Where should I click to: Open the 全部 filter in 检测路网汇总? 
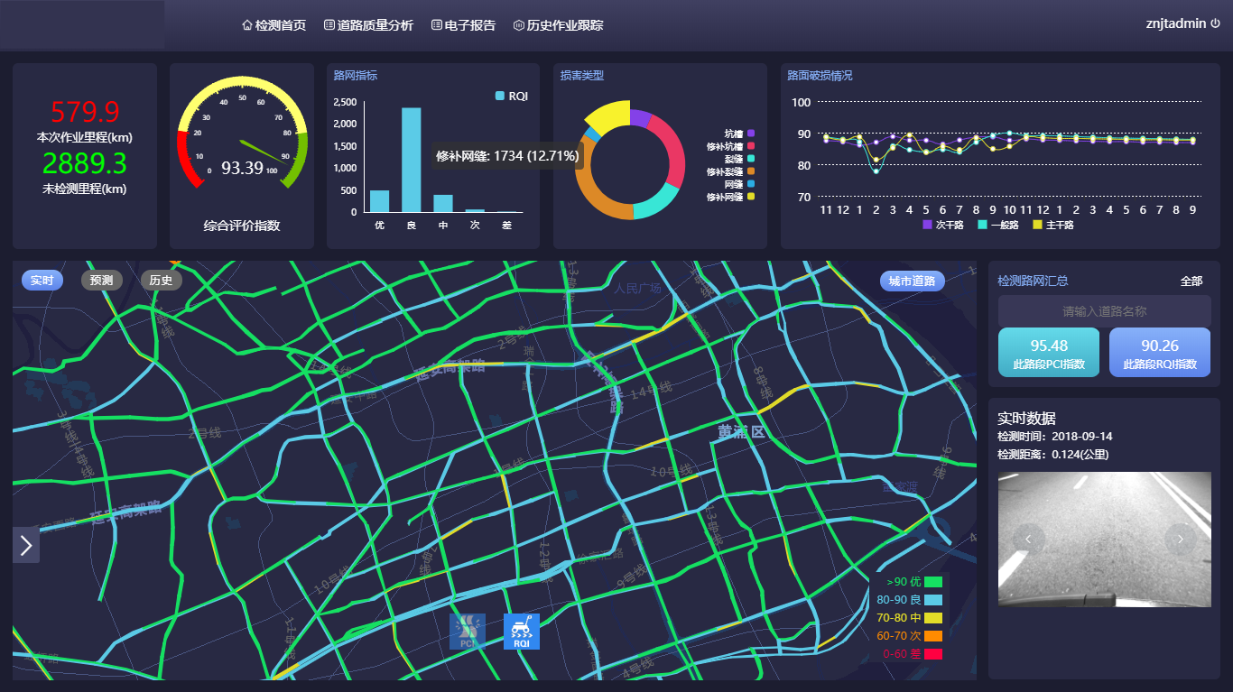coord(1191,281)
